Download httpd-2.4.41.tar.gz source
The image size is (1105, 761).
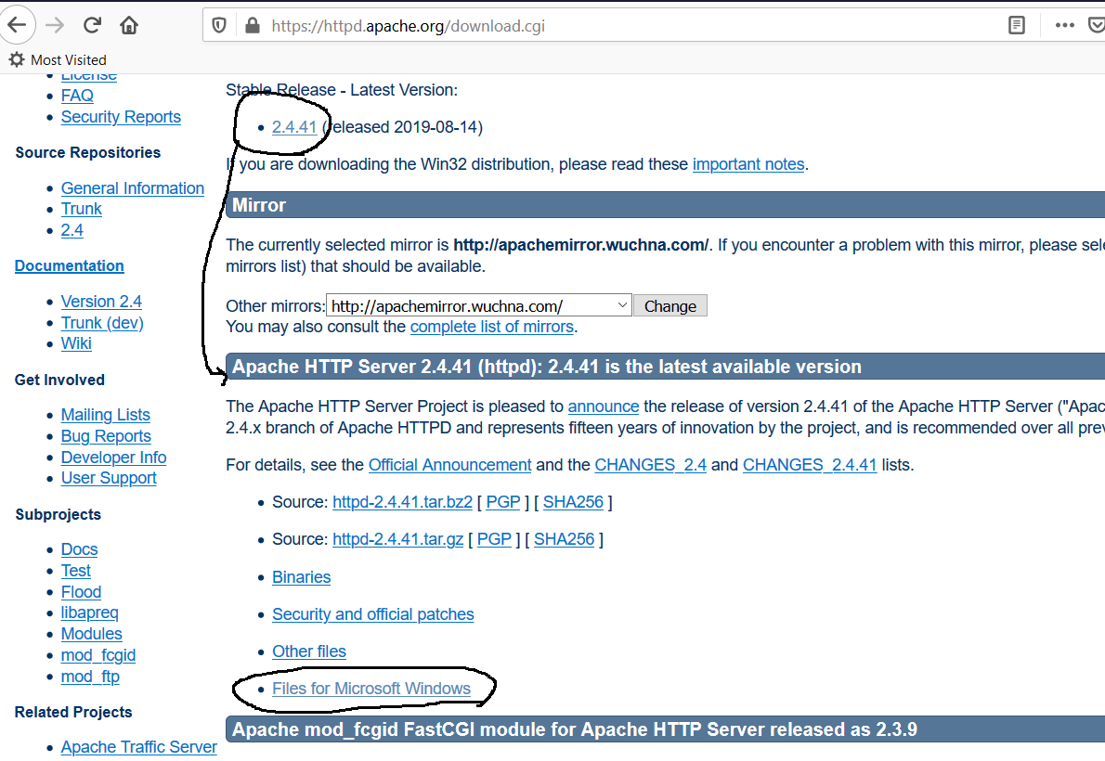(x=398, y=540)
